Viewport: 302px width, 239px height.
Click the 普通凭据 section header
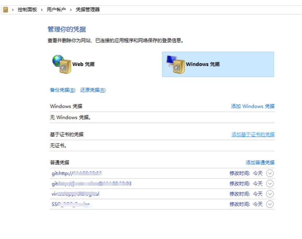click(60, 163)
